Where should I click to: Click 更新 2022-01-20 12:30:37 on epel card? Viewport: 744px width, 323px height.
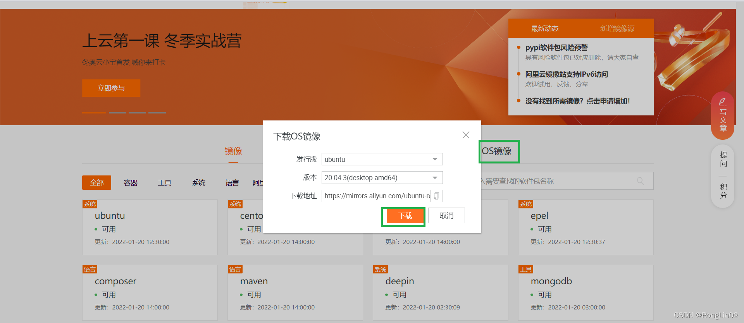[568, 242]
